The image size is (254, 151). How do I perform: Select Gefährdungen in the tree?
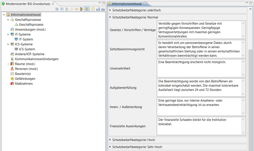click(x=25, y=79)
